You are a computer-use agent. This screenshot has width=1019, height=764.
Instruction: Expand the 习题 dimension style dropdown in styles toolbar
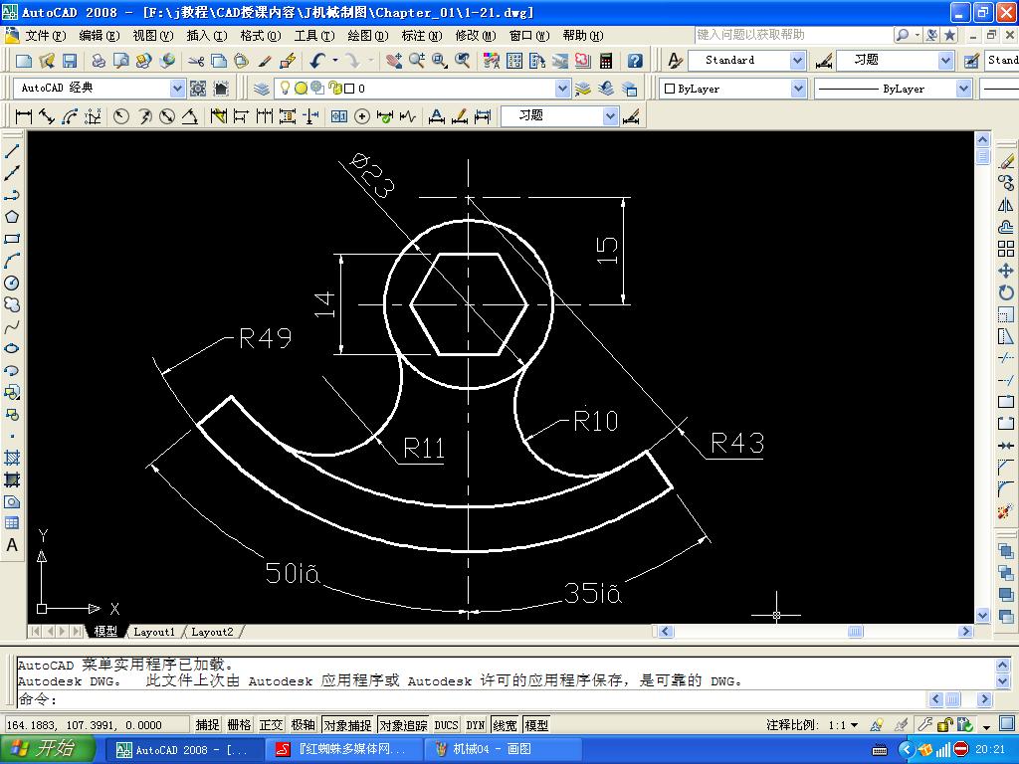click(x=946, y=61)
